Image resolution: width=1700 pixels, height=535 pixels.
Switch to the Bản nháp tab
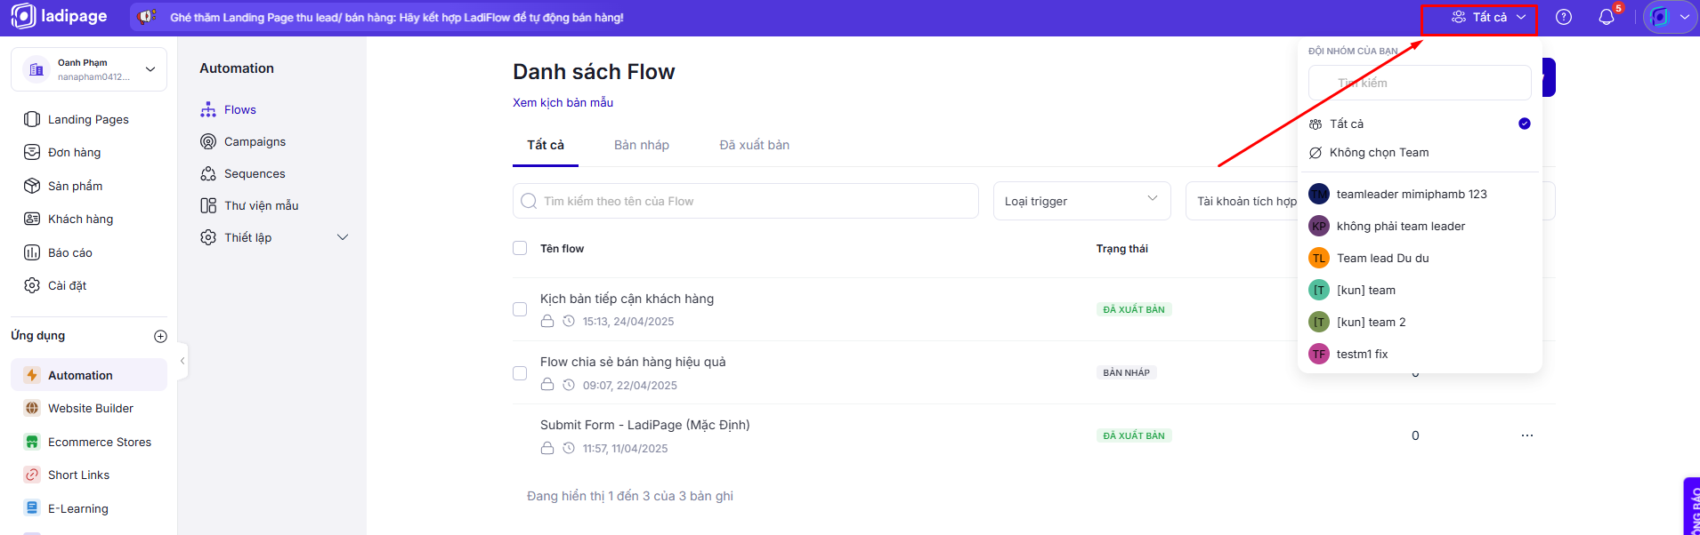click(x=641, y=145)
